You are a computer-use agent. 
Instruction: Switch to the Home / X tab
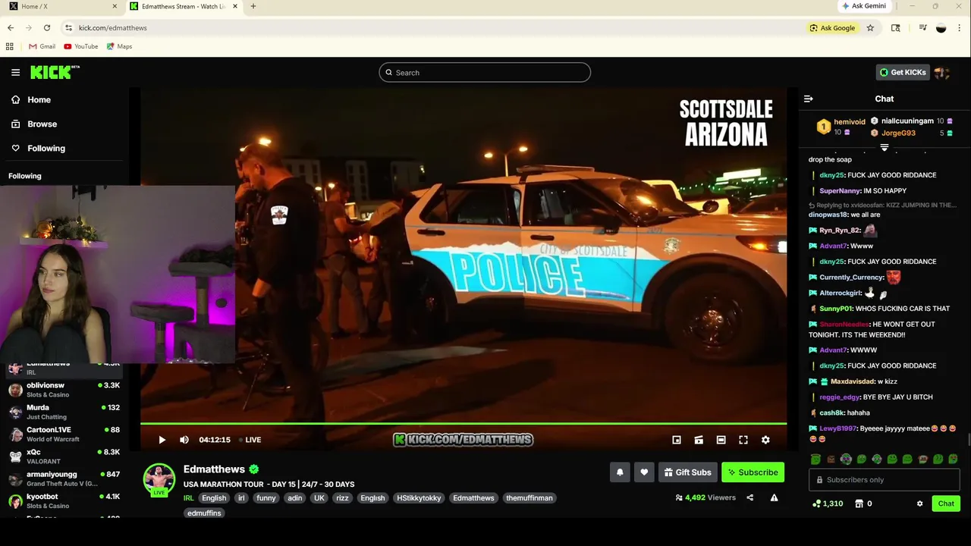click(61, 6)
